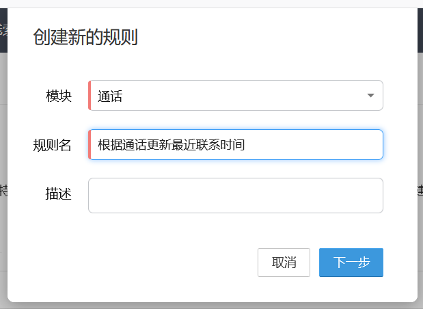Select the 描述 field label
This screenshot has height=309, width=423.
pyautogui.click(x=59, y=194)
